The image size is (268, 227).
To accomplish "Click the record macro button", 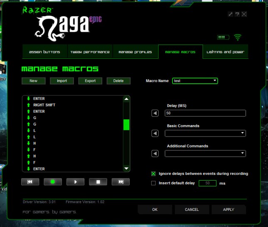I will tap(52, 182).
